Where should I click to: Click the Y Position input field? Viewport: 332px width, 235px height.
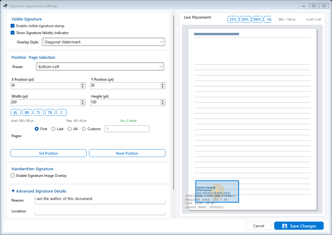pyautogui.click(x=125, y=85)
